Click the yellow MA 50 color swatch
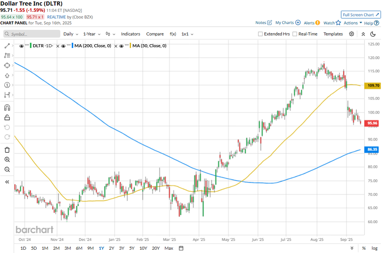 tap(130, 45)
